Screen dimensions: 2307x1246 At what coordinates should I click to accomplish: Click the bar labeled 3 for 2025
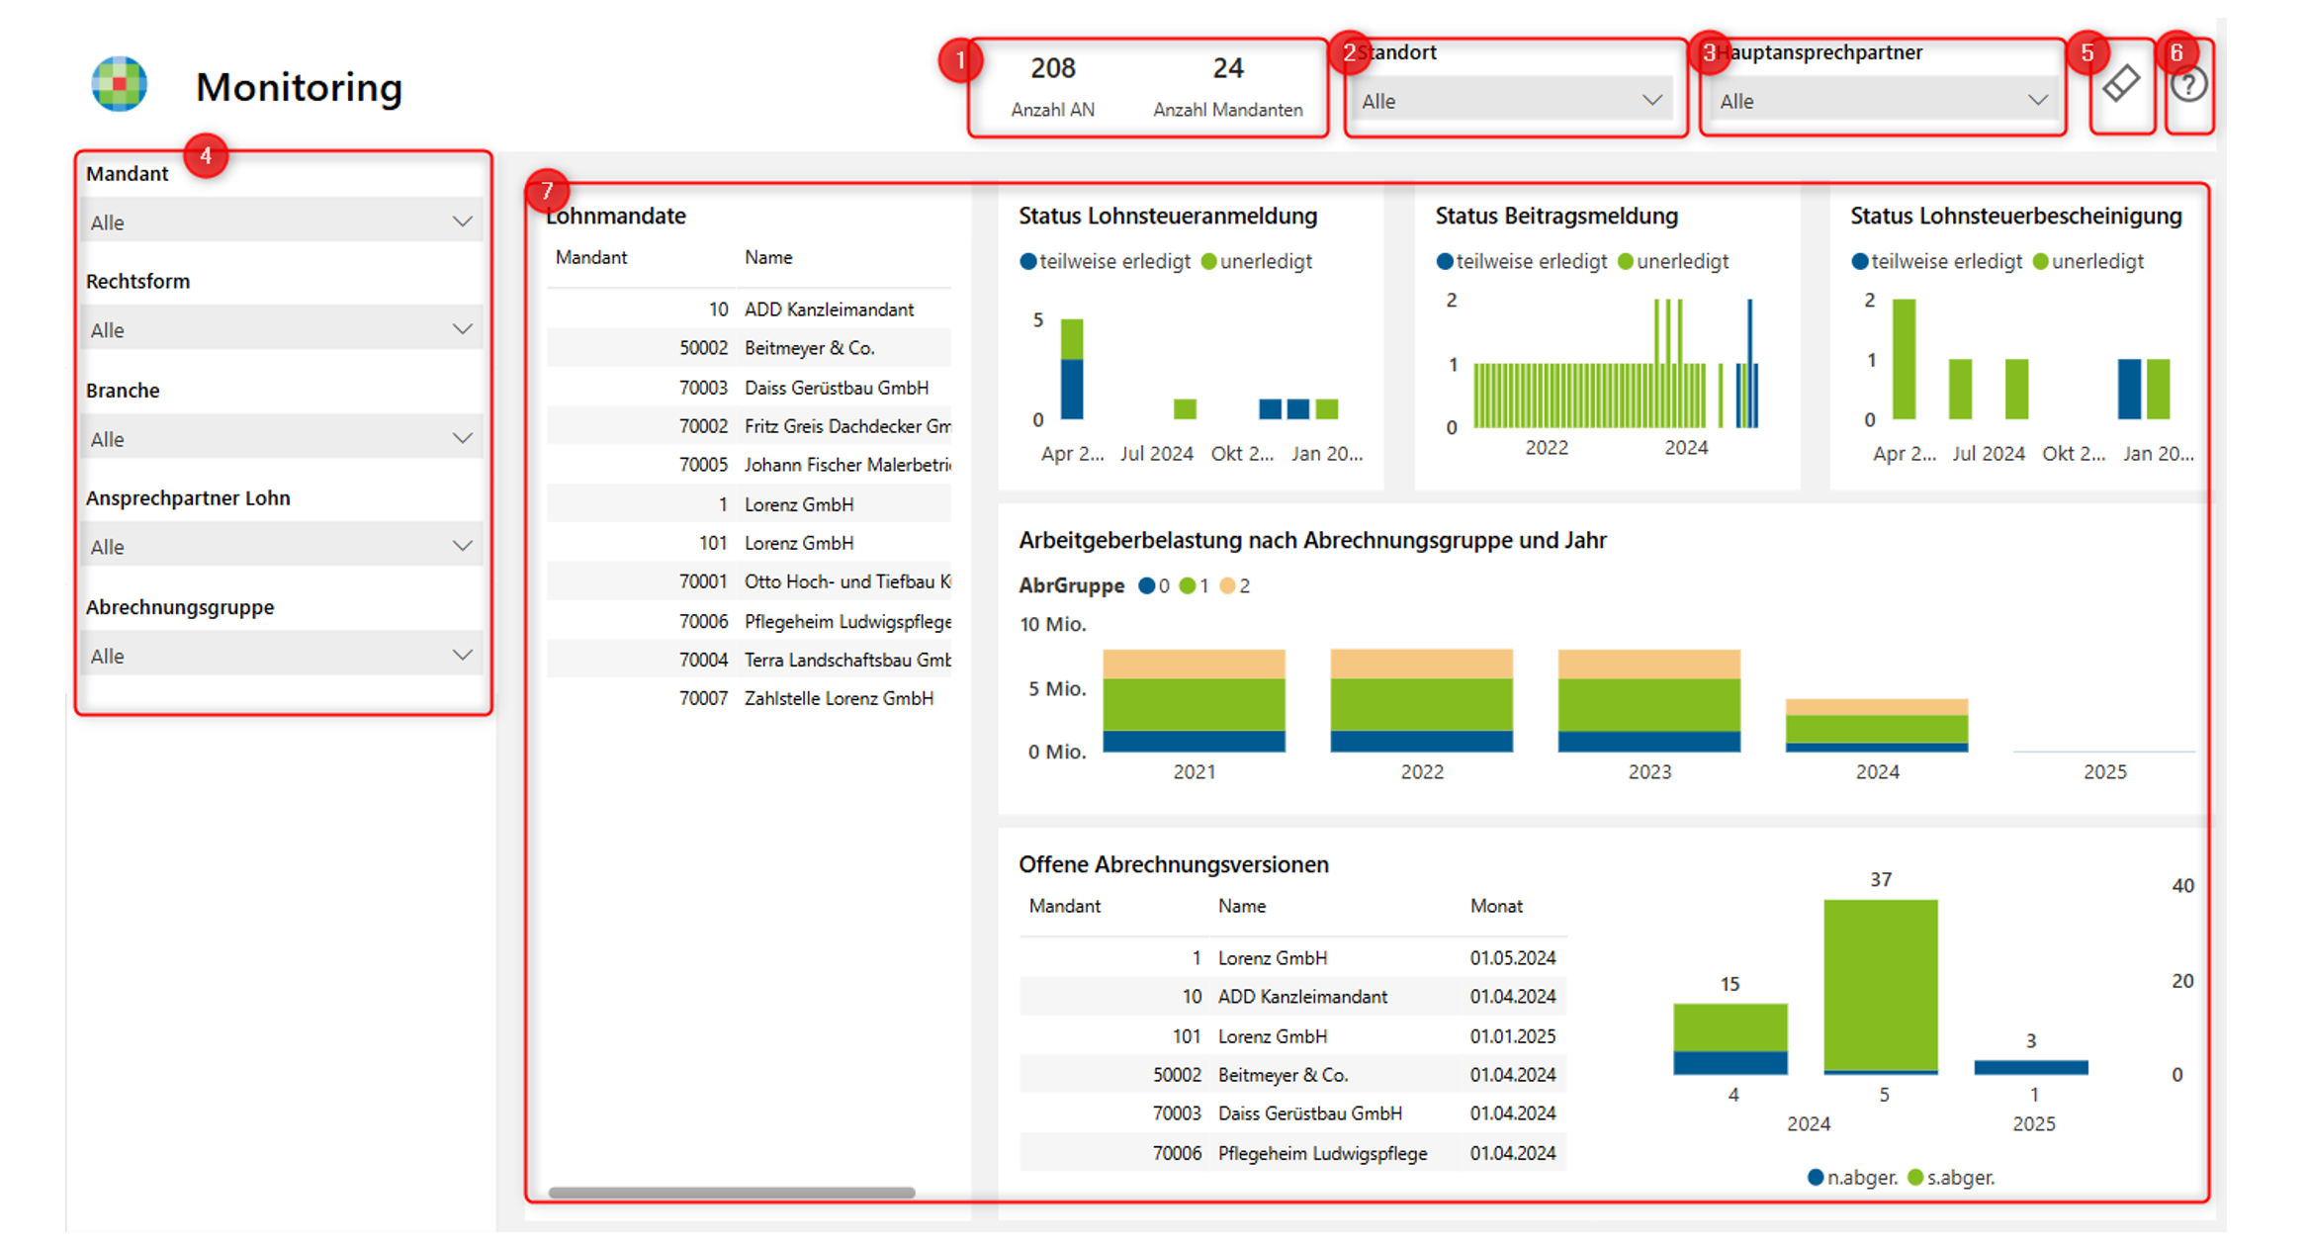(x=2031, y=1067)
